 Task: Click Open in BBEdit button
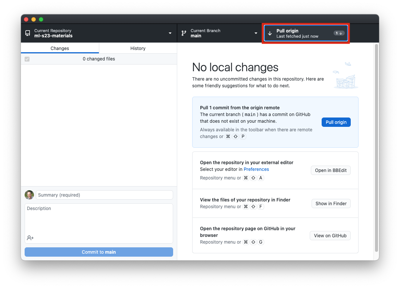331,170
